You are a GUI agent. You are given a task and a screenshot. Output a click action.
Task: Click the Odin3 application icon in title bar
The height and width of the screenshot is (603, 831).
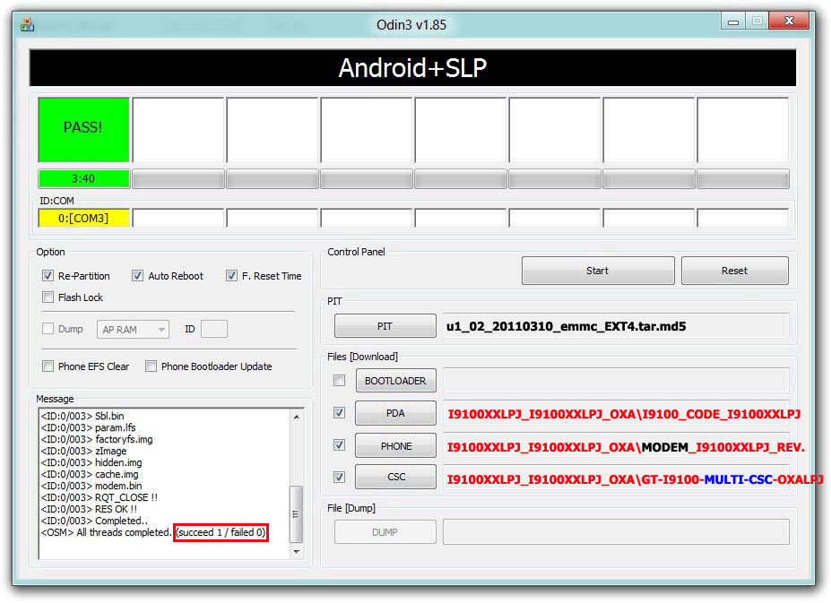point(28,24)
